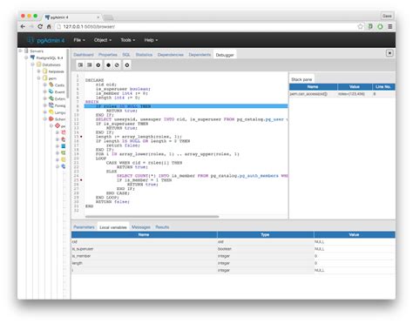Click the Stop debugging button
The image size is (413, 324).
[x=127, y=65]
